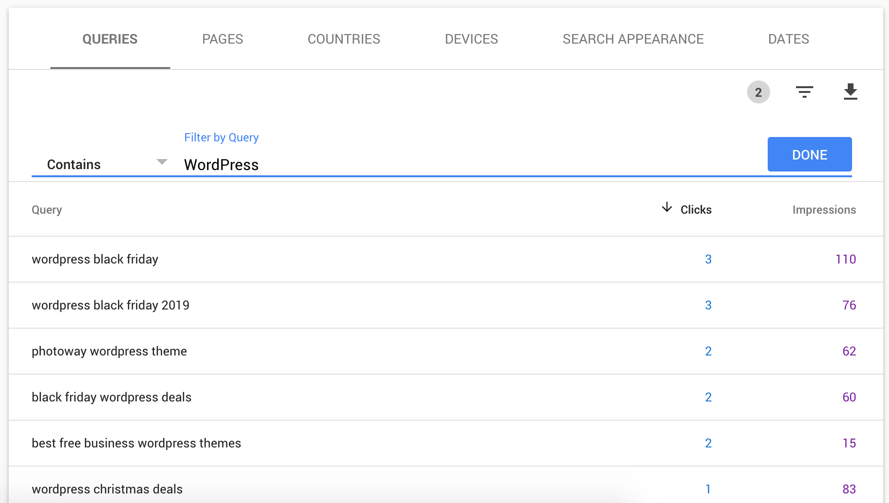Open the Search Appearance tab
Image resolution: width=889 pixels, height=503 pixels.
coord(633,39)
